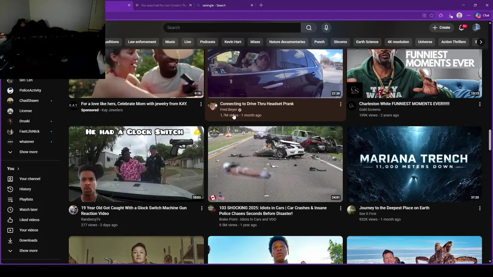The image size is (493, 277).
Task: Play the Mariana Trench video thumbnail
Action: click(414, 164)
